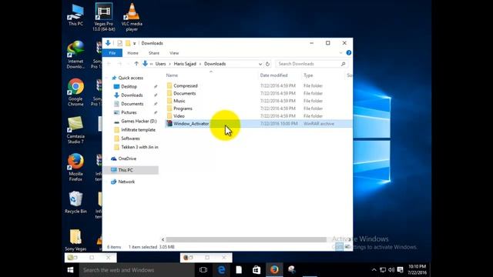The height and width of the screenshot is (277, 493).
Task: Expand the ribbon with the chevron
Action: coord(340,53)
